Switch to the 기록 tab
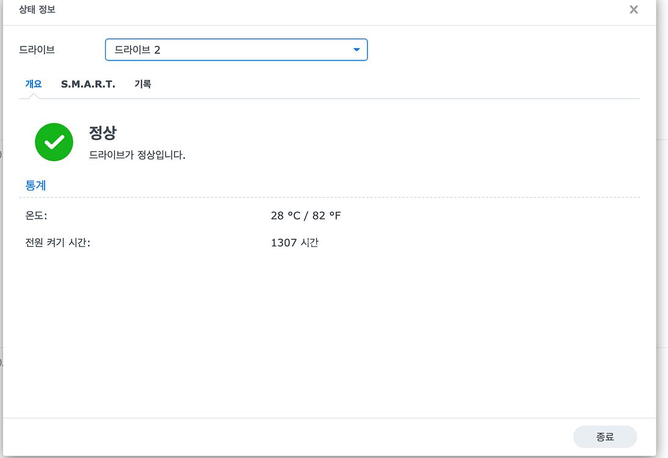 point(143,84)
